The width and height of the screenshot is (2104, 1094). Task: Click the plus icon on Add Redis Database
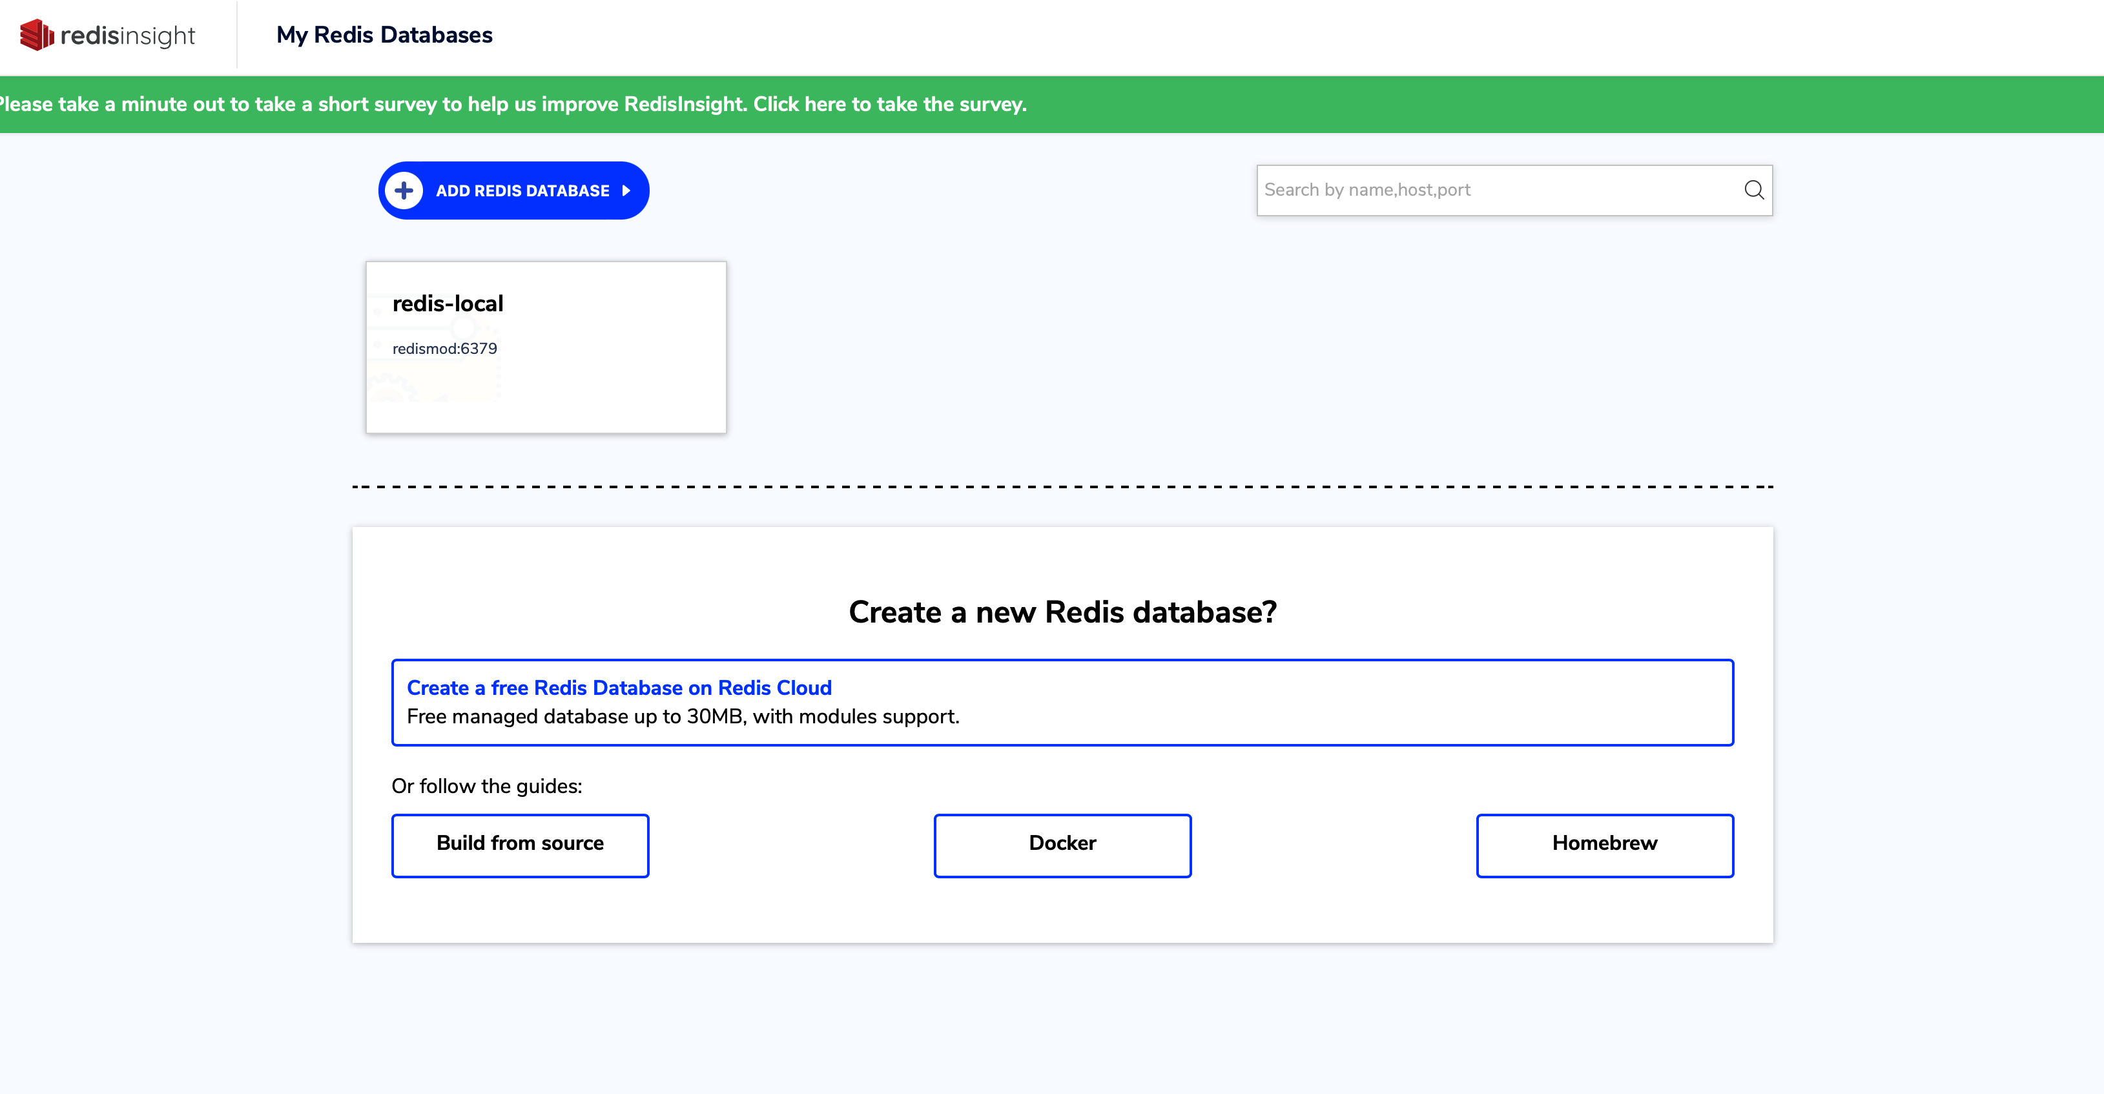point(404,191)
